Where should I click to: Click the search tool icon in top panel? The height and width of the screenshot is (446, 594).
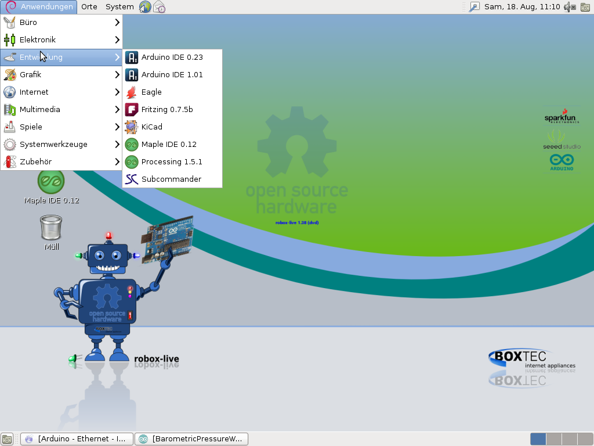(x=475, y=7)
